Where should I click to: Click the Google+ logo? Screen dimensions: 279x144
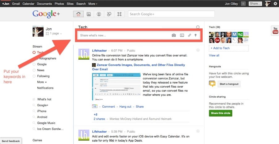(x=46, y=14)
